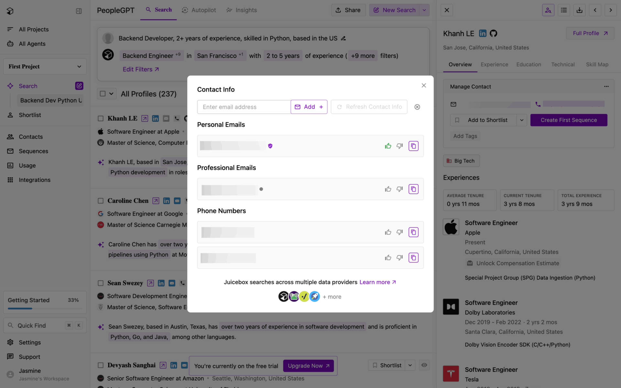Toggle visibility eye for Devyash Sanghai

(424, 365)
